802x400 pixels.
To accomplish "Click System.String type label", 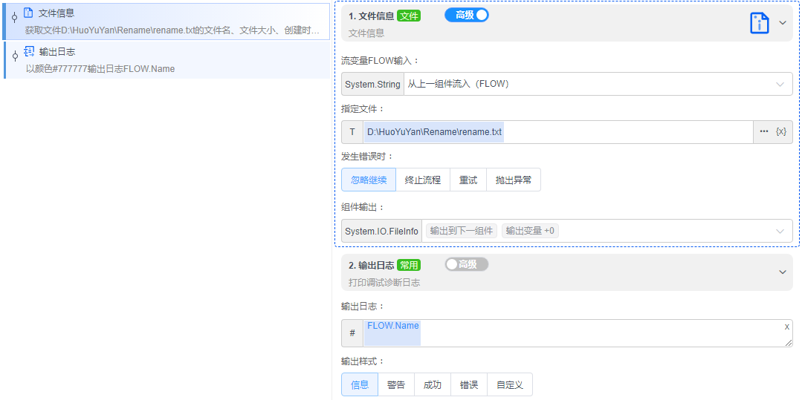I will [x=373, y=85].
